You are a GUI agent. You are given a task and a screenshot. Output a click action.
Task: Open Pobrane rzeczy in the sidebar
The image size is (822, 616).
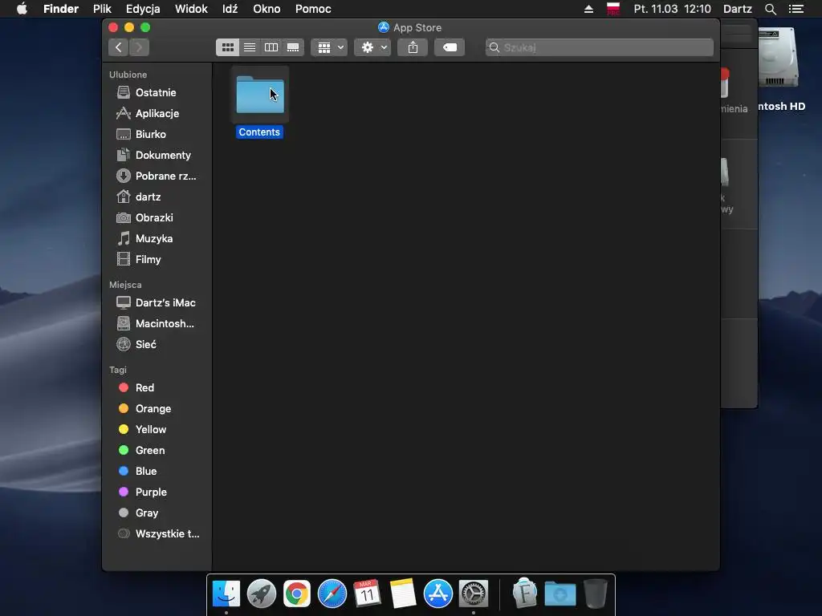165,176
